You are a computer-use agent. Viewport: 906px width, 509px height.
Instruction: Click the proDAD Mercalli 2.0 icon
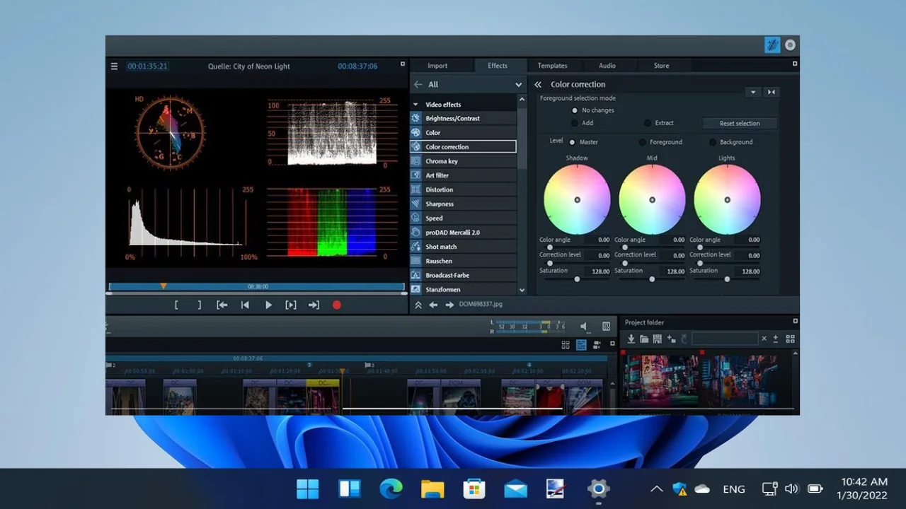tap(416, 233)
